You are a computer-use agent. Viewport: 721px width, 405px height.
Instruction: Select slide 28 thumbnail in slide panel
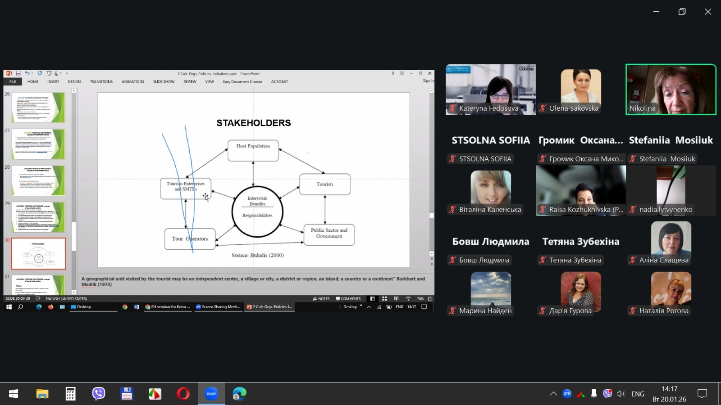click(x=38, y=180)
